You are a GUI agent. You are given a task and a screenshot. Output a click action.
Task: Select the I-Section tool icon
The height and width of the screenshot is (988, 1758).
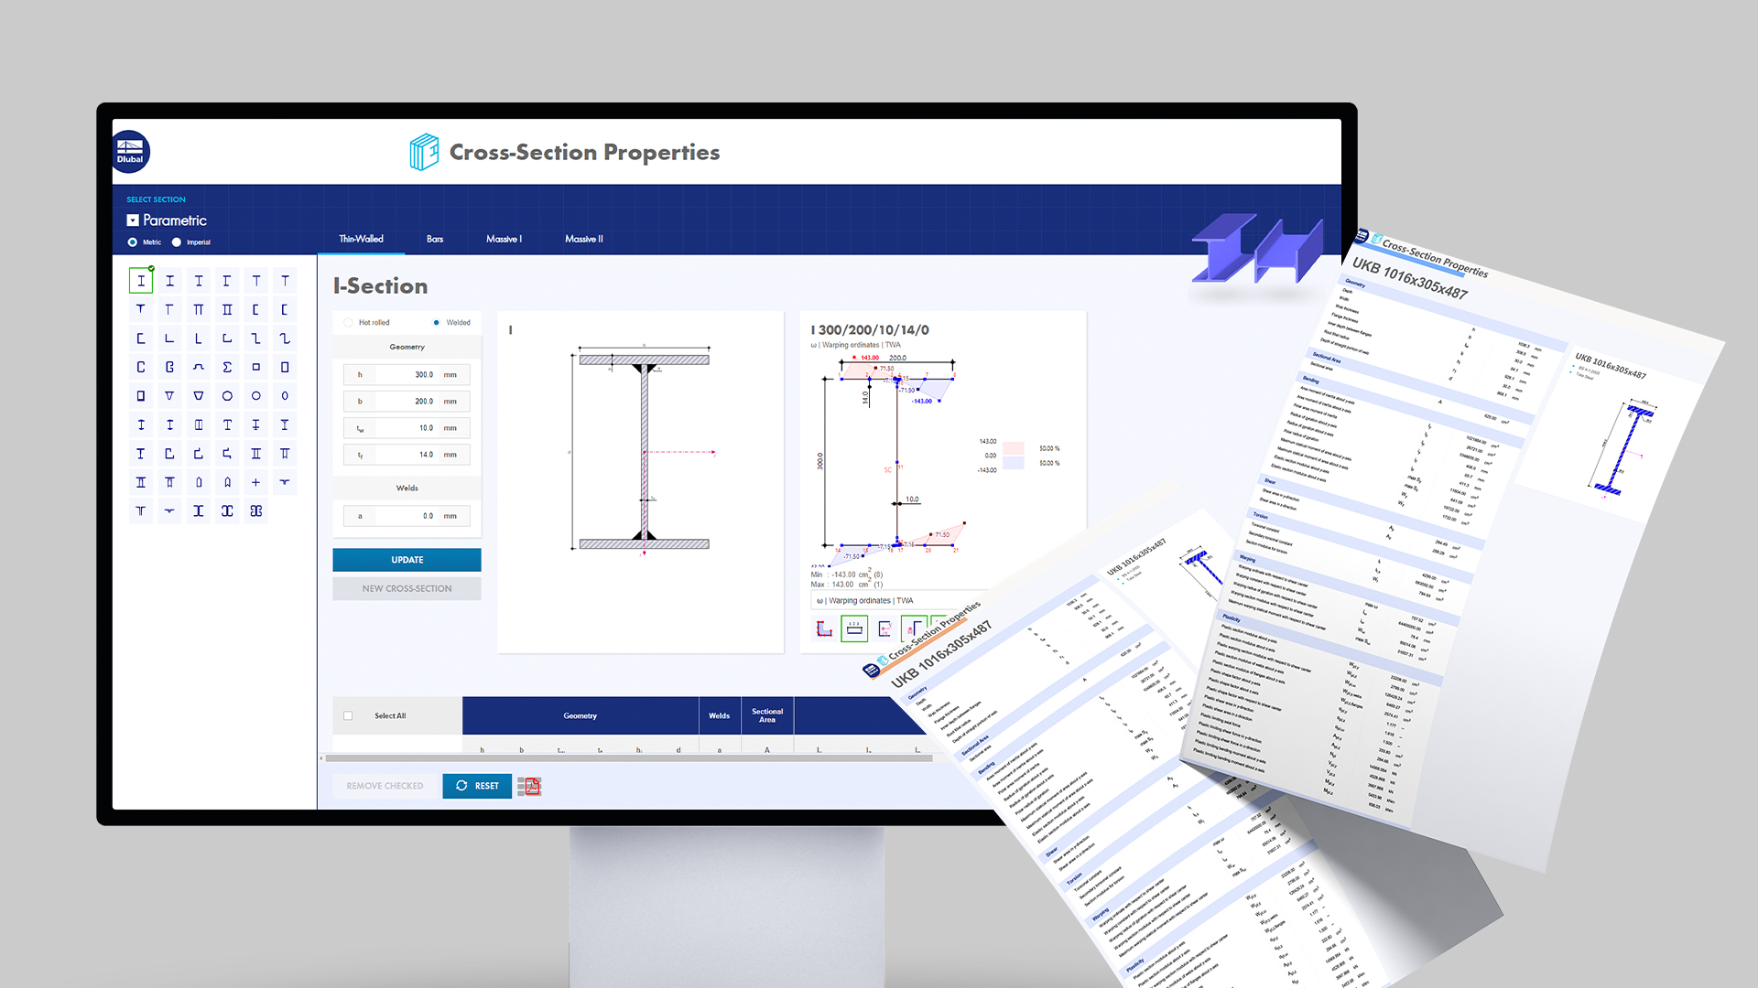click(x=140, y=281)
